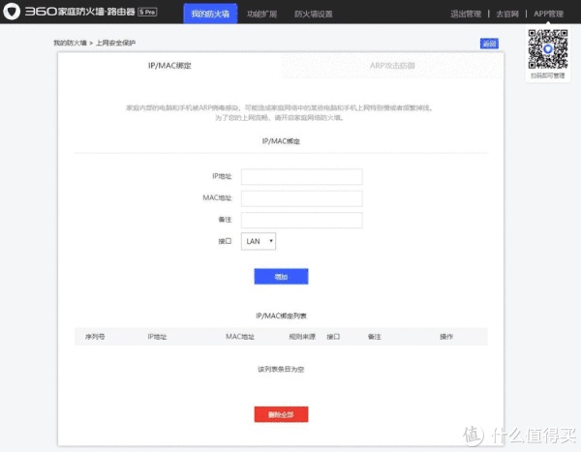Select the IP/MAC绑定 tab

click(169, 66)
